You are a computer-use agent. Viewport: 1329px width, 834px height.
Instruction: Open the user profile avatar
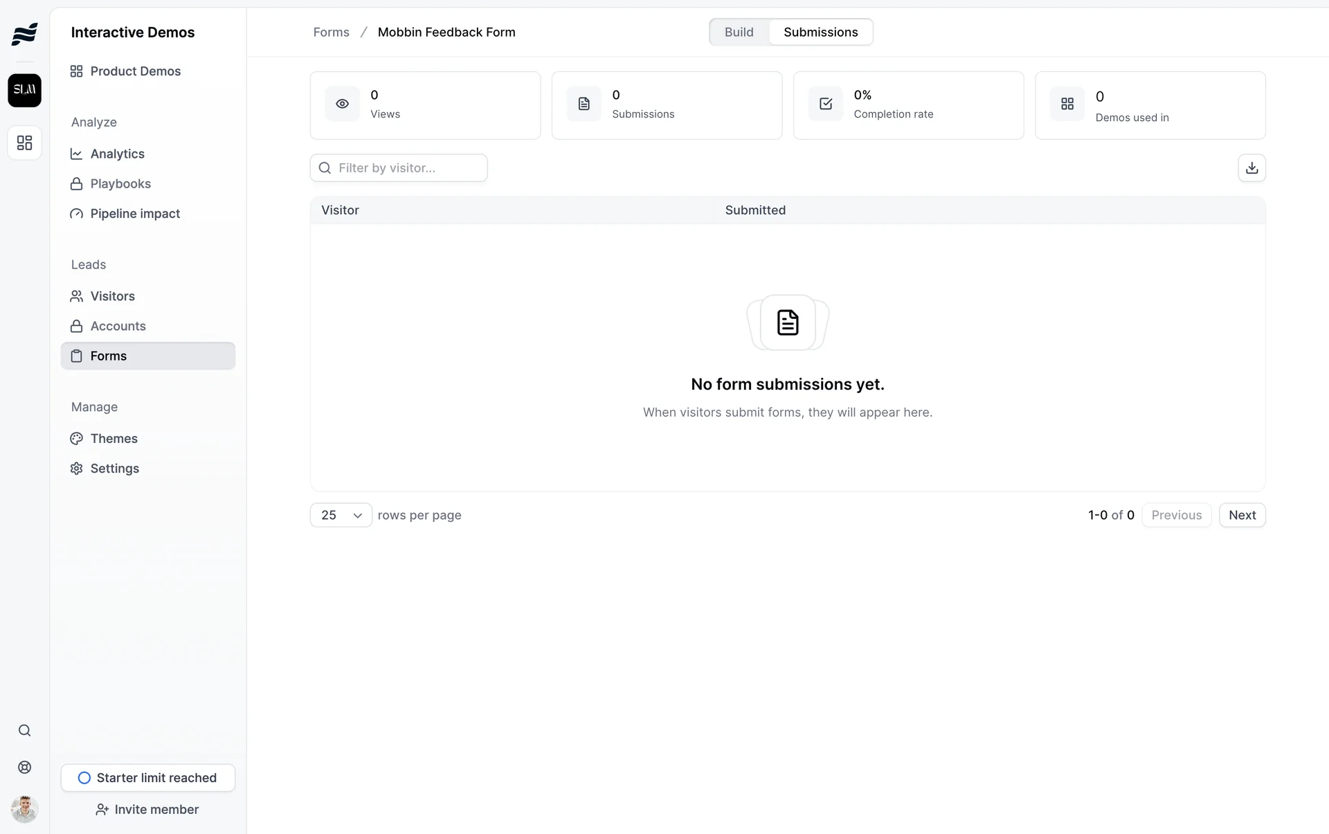[24, 809]
